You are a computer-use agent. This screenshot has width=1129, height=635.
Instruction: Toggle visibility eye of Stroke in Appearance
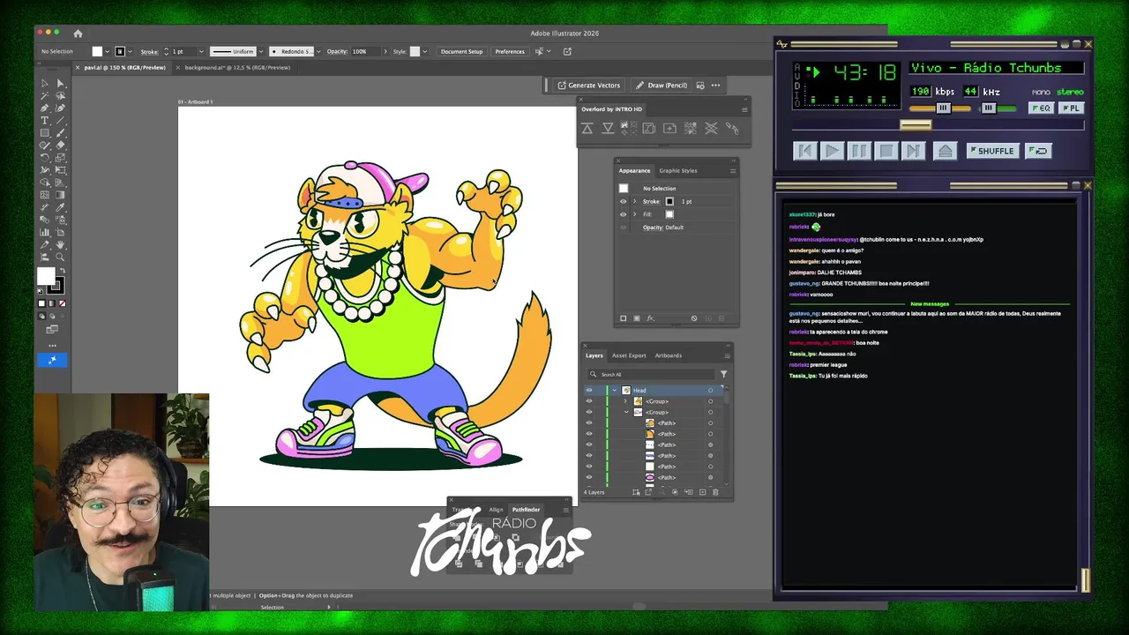coord(623,201)
